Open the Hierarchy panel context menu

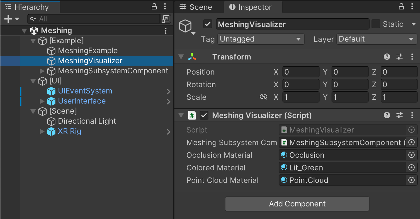pos(165,6)
